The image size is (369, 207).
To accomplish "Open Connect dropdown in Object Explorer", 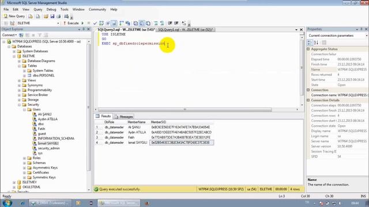I will point(9,35).
